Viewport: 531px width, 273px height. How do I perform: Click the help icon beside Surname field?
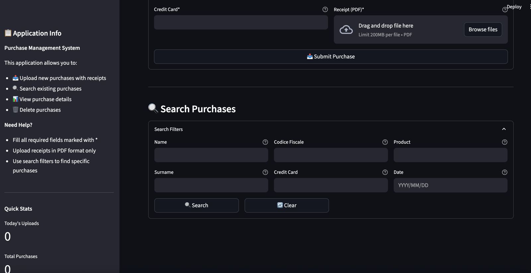point(265,172)
